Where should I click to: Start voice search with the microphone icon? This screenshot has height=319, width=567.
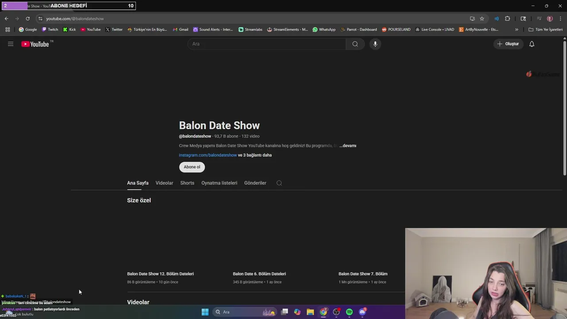click(375, 44)
